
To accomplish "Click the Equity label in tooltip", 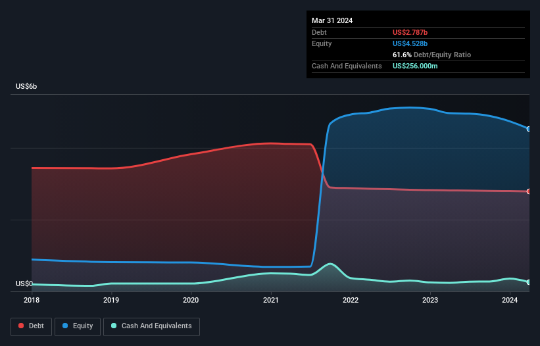I will tap(322, 43).
